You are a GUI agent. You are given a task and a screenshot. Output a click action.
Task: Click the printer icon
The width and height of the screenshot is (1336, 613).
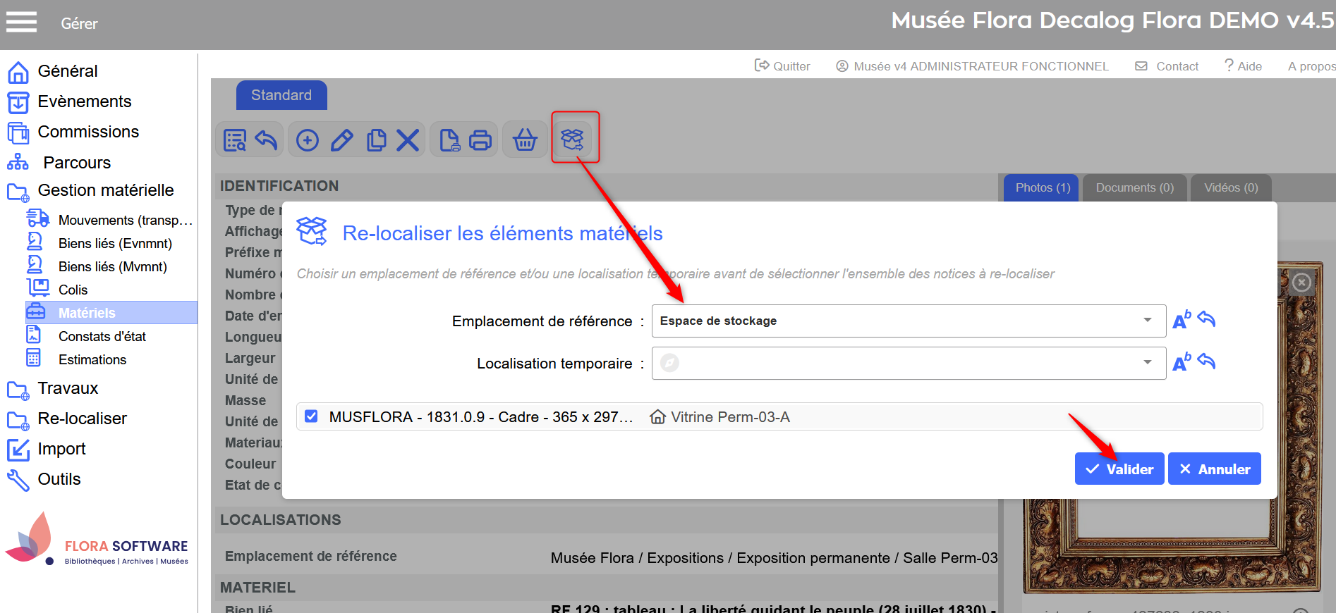click(480, 140)
